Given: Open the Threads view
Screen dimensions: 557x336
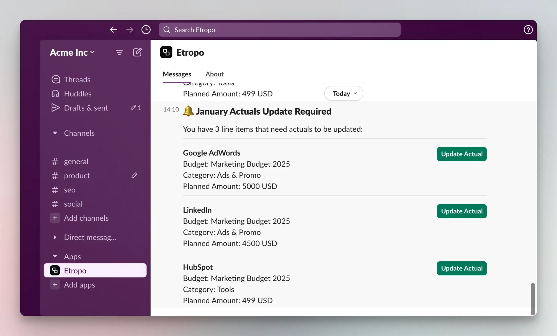Looking at the screenshot, I should pos(77,79).
